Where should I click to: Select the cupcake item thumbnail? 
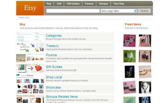(129, 87)
